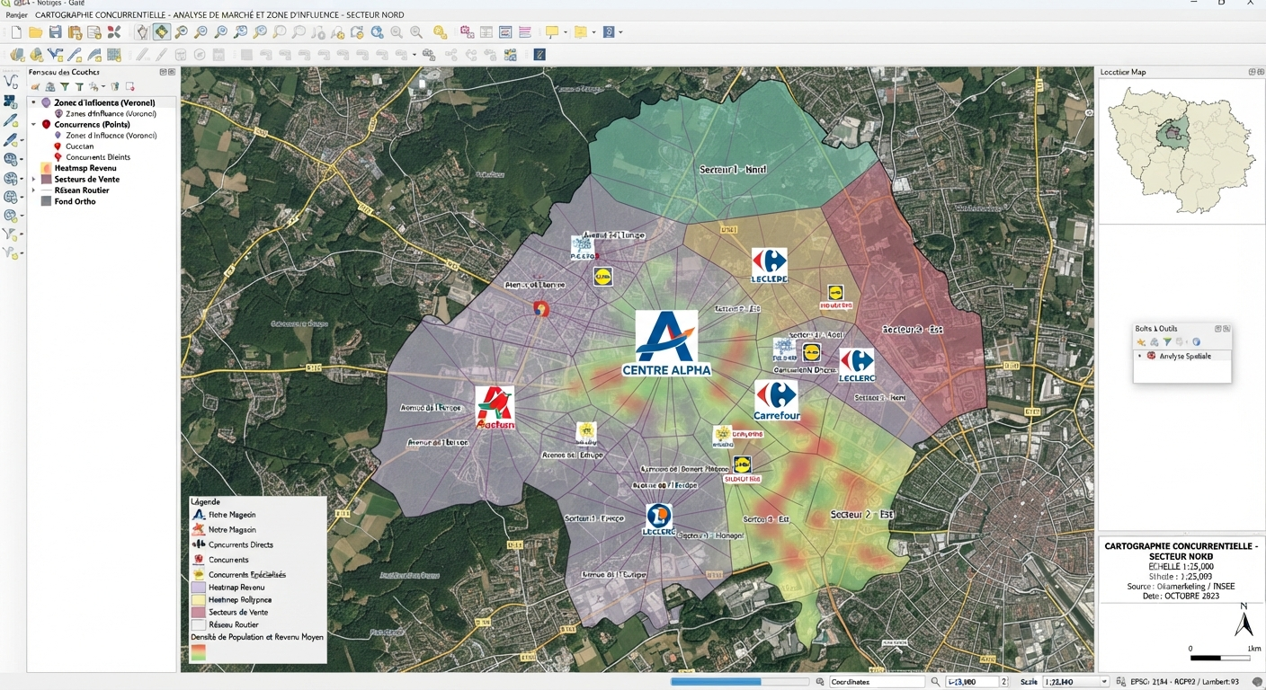Image resolution: width=1266 pixels, height=690 pixels.
Task: Click the large Carrefour marker on map
Action: pyautogui.click(x=777, y=401)
